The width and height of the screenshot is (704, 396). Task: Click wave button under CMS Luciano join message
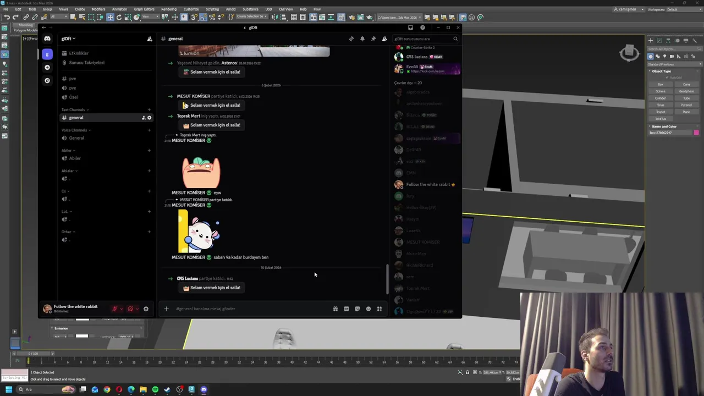(x=212, y=288)
